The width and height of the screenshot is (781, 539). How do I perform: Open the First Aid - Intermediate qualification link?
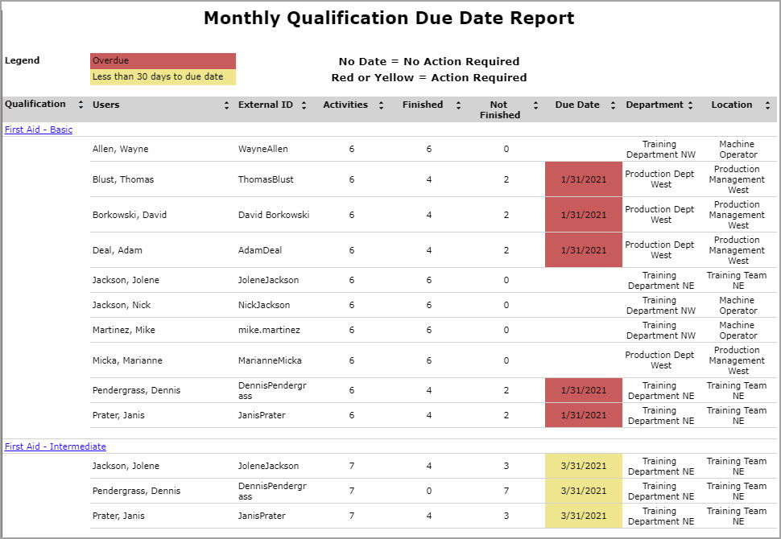point(55,446)
